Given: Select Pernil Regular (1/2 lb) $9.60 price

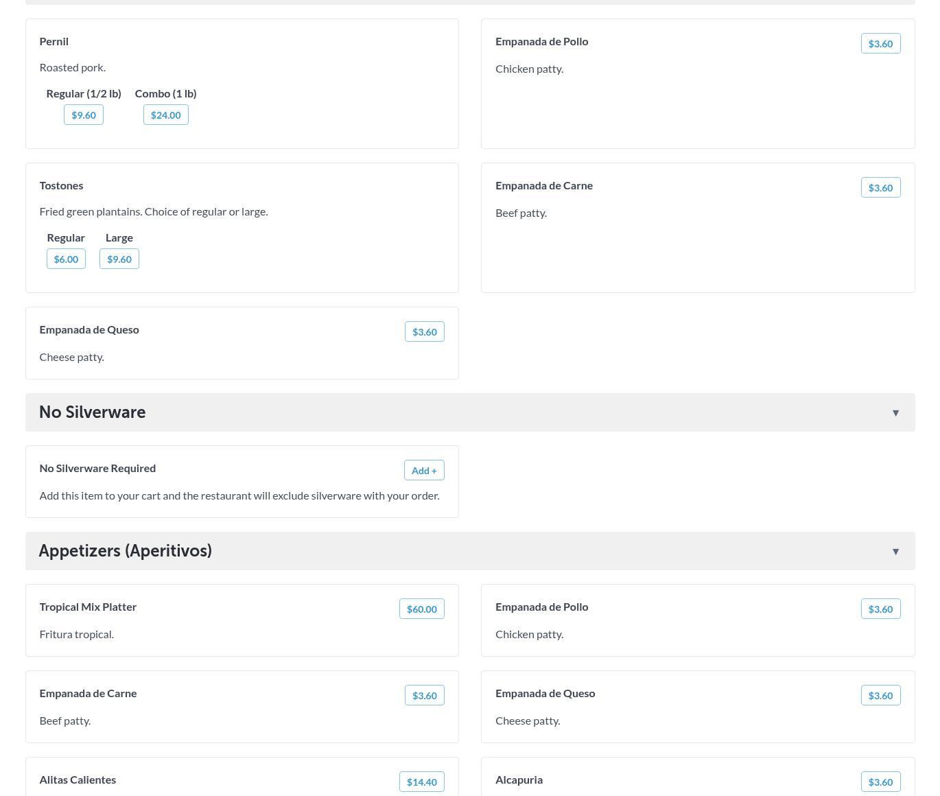Looking at the screenshot, I should point(84,115).
